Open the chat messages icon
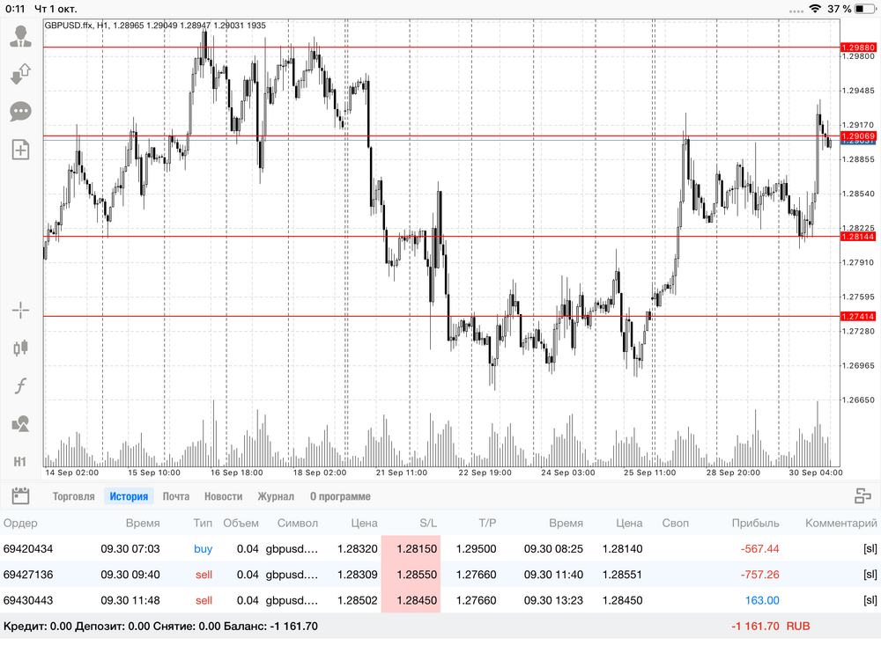Screen dimensions: 881x660 click(21, 111)
